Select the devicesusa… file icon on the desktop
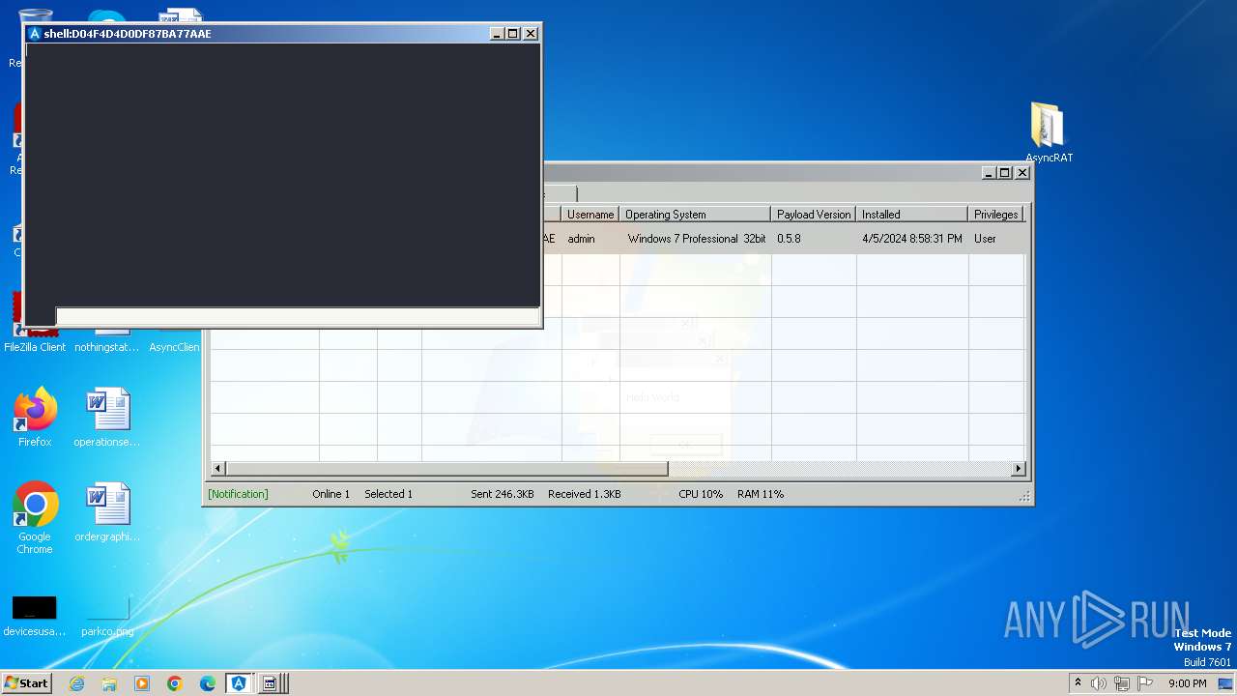This screenshot has height=696, width=1237. click(35, 615)
